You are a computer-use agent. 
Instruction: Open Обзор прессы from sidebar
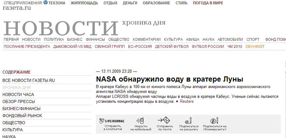tap(19, 102)
